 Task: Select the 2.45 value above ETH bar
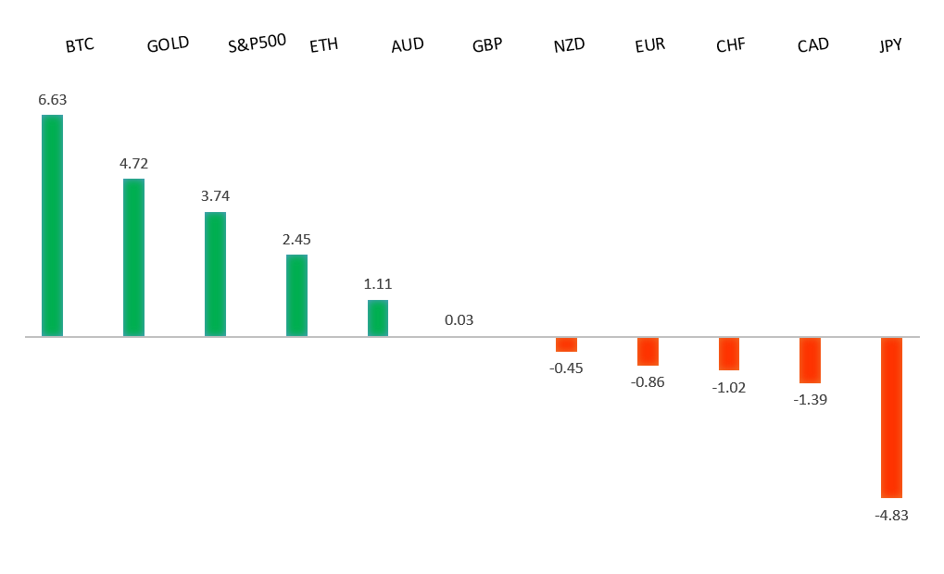click(296, 239)
